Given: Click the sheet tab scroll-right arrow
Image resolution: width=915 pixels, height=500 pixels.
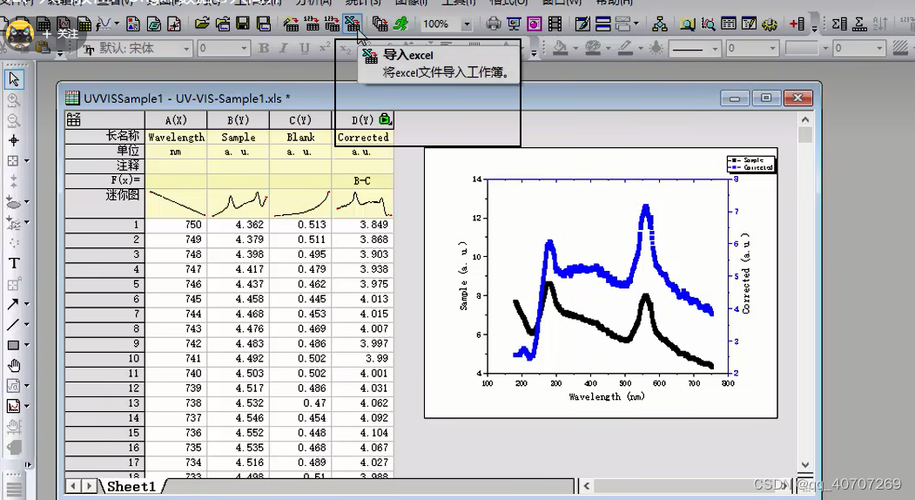Looking at the screenshot, I should tap(90, 486).
